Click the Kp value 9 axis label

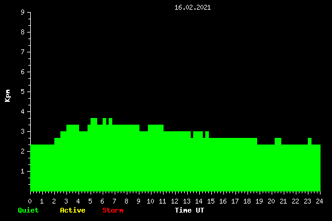(x=23, y=12)
